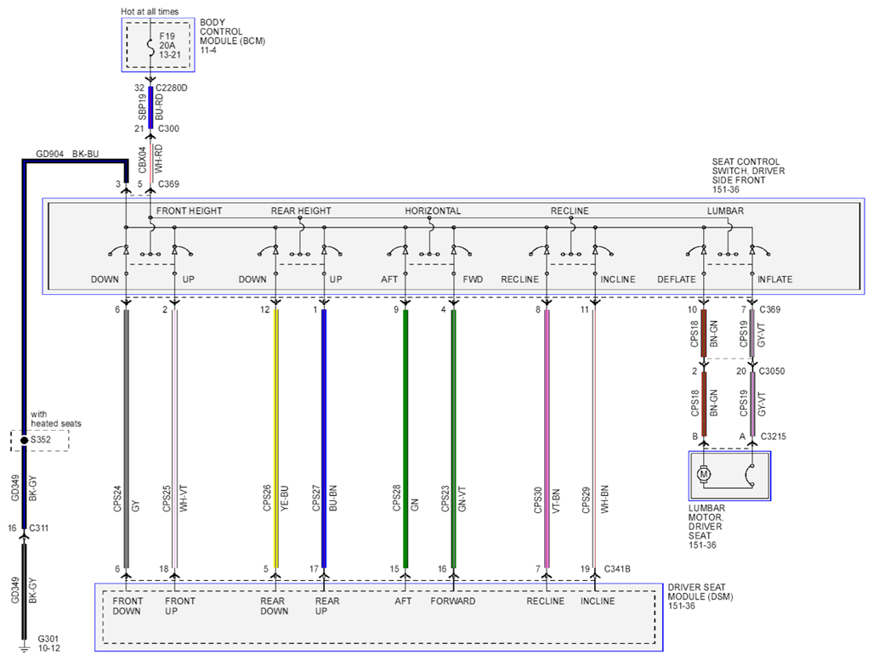Select the violet CPS30 VT-BN wire
This screenshot has height=660, width=873.
click(547, 438)
